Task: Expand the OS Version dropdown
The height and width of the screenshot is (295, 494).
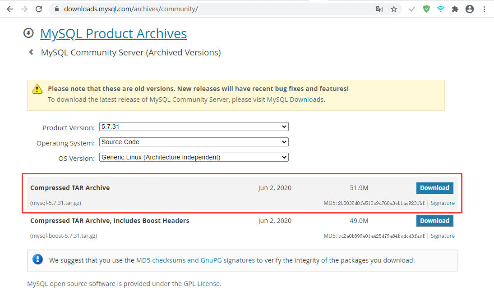Action: (x=194, y=158)
